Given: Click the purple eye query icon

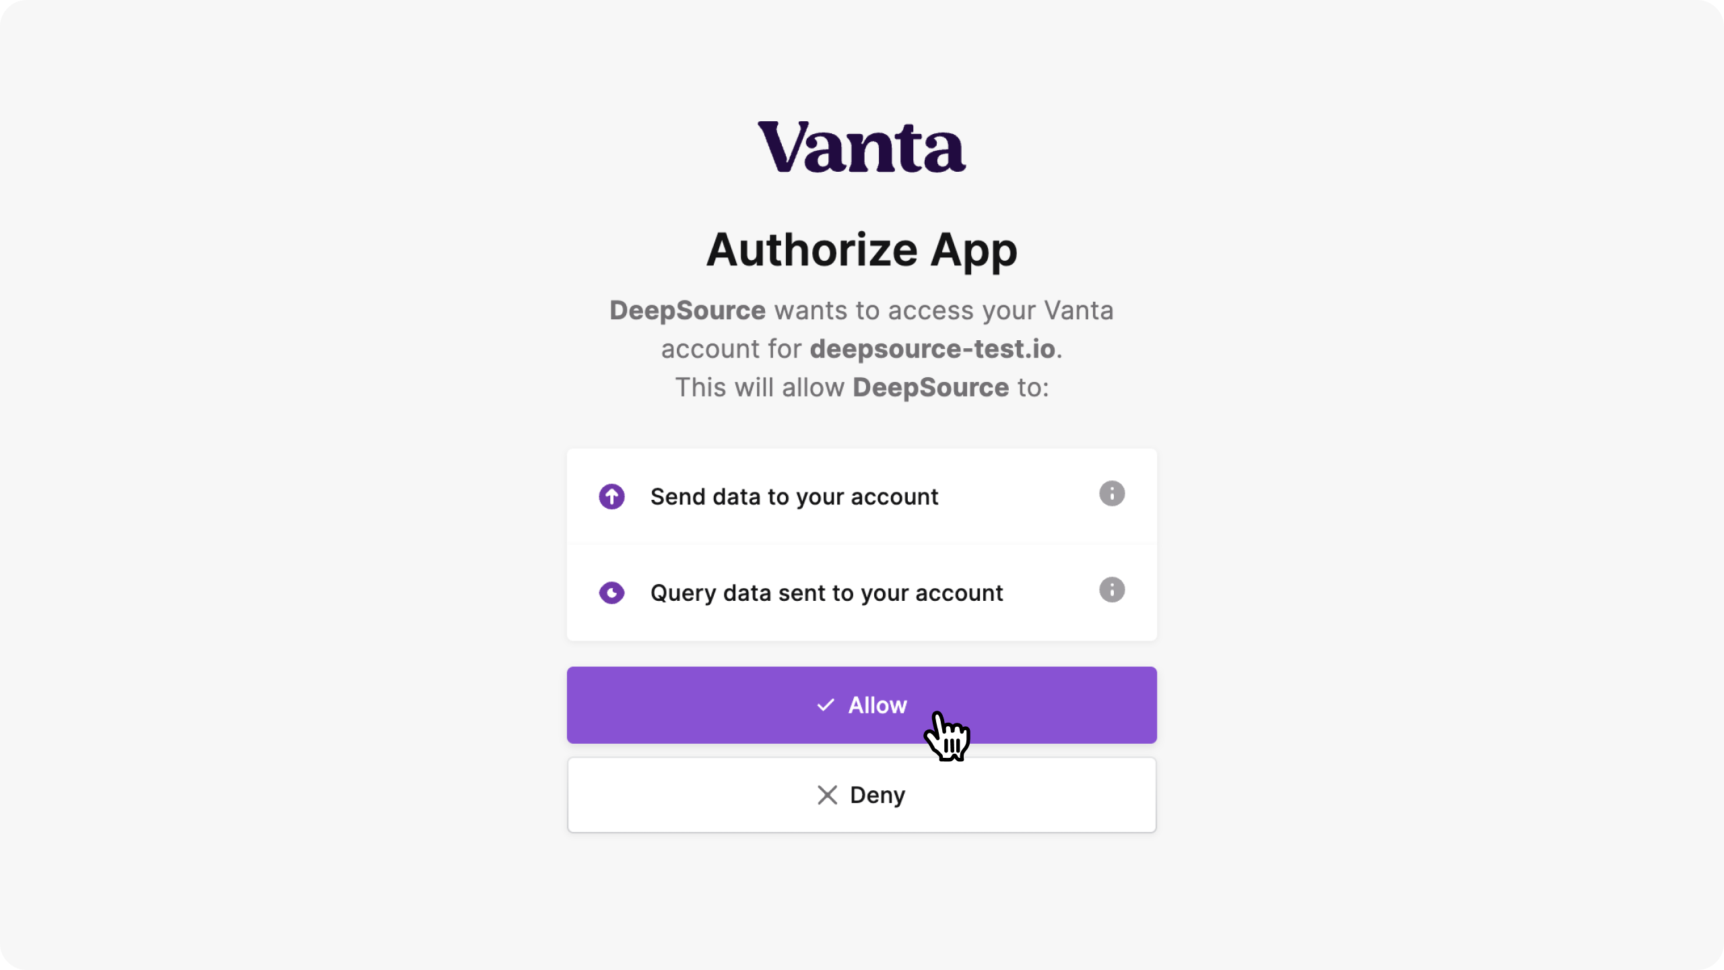Looking at the screenshot, I should coord(611,593).
